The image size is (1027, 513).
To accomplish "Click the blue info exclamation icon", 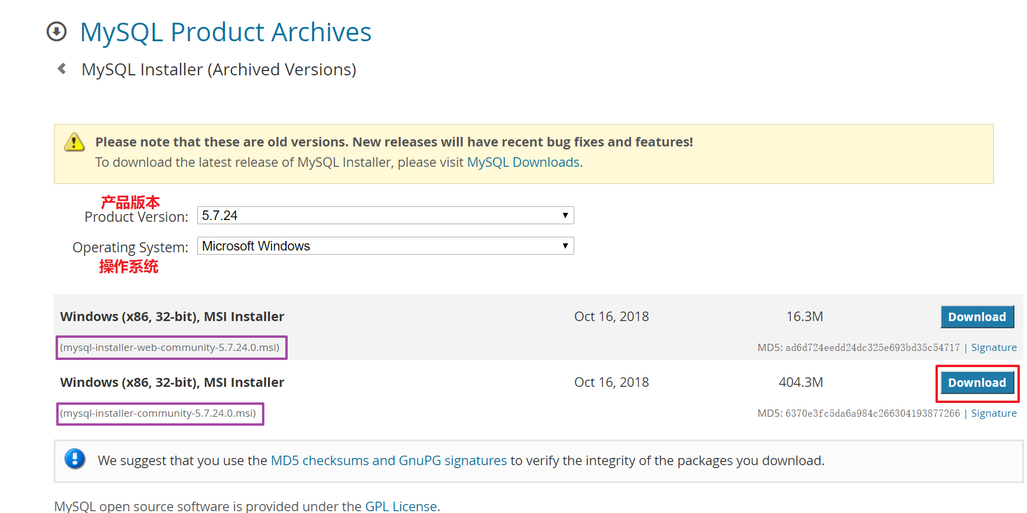I will (75, 459).
